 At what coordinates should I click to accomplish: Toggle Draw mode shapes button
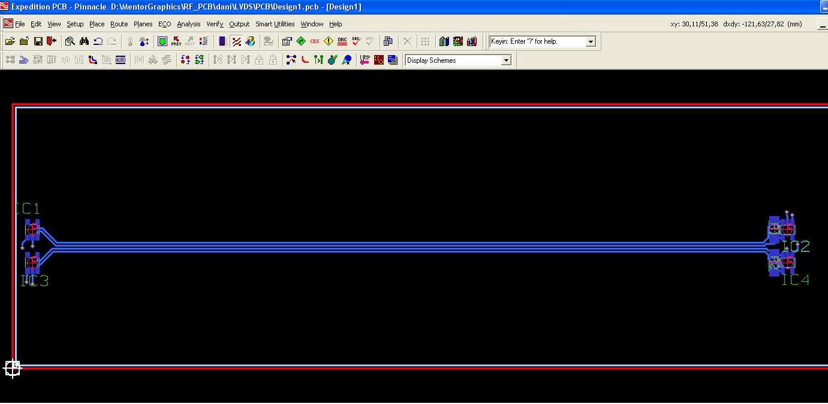251,41
